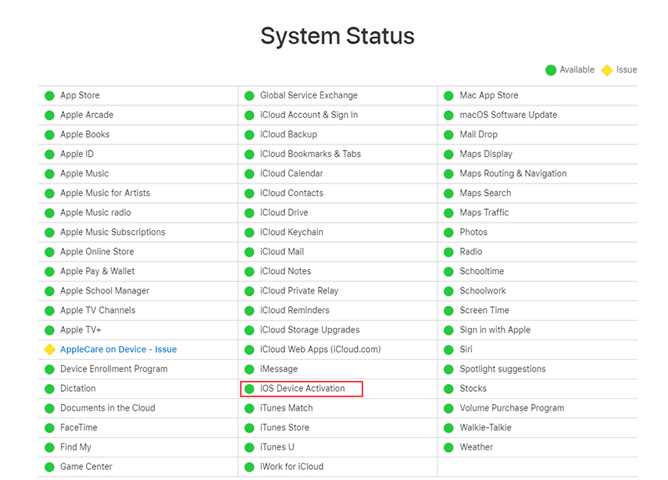Select the Volume Purchase Program entry
This screenshot has height=480, width=668.
[512, 408]
